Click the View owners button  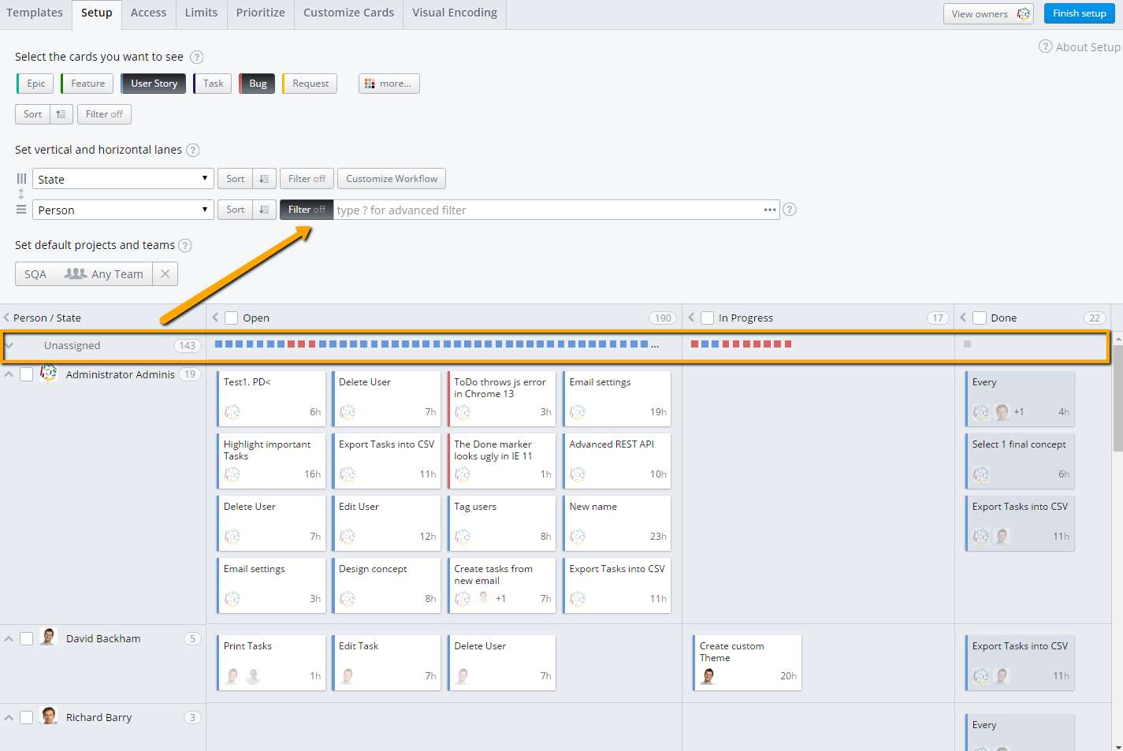988,13
